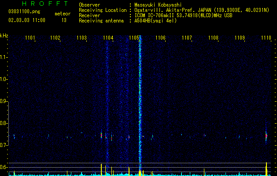Click Ogata-vill. Akita-Pref. JAPAN coordinates text
The height and width of the screenshot is (176, 277).
point(202,10)
